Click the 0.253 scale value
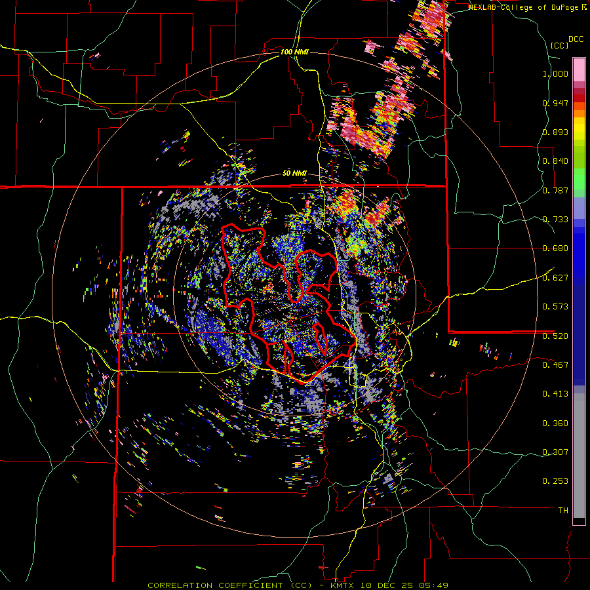Image resolution: width=590 pixels, height=590 pixels. [555, 481]
